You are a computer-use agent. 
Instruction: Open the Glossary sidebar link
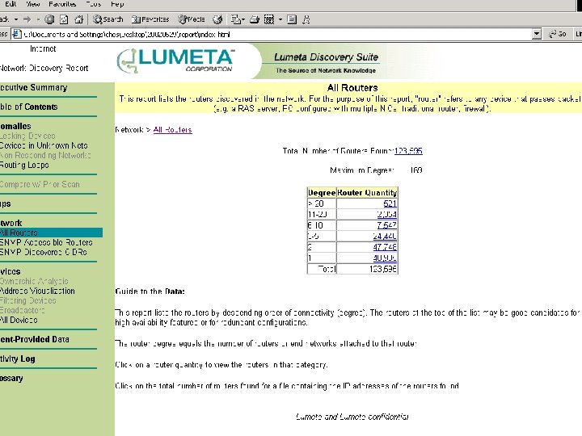point(11,378)
